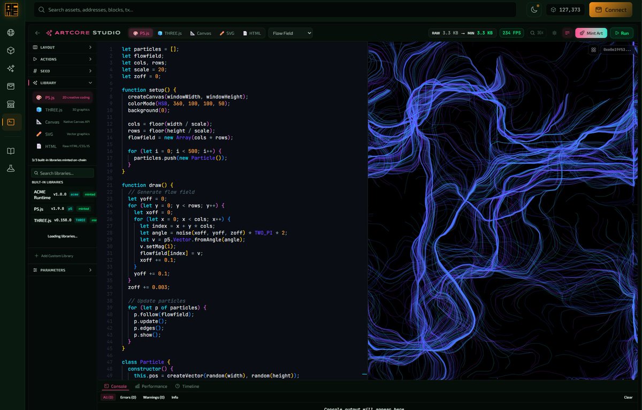642x410 pixels.
Task: Toggle the pink lines panel icon
Action: pyautogui.click(x=568, y=33)
